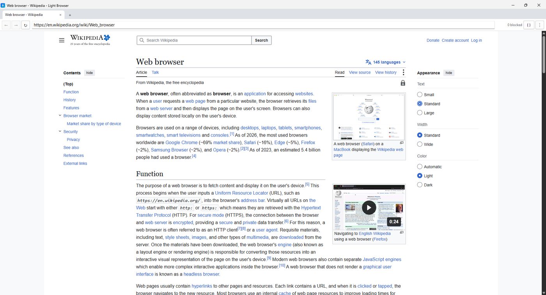Open Wikipedia hamburger main menu
This screenshot has height=295, width=546.
(62, 40)
